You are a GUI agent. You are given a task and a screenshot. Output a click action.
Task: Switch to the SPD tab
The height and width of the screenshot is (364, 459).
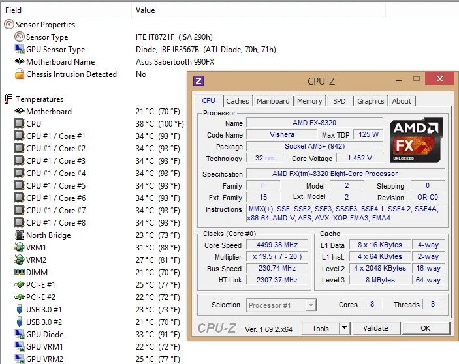pos(340,101)
